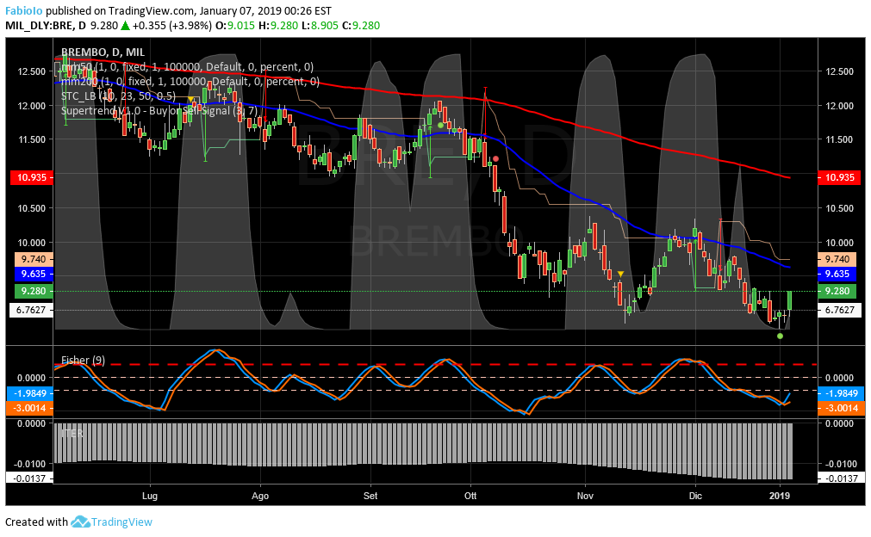Click the close value C:9.280
This screenshot has height=537, width=871.
click(360, 26)
